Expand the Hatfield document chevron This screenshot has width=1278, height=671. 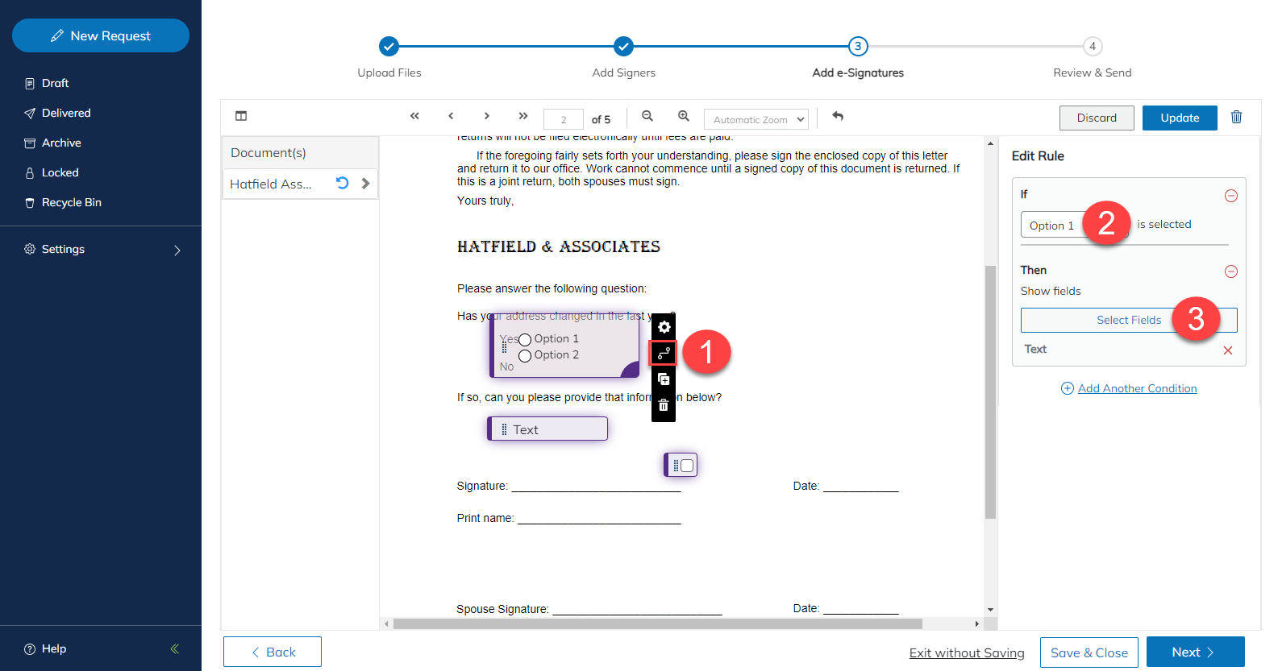click(365, 184)
